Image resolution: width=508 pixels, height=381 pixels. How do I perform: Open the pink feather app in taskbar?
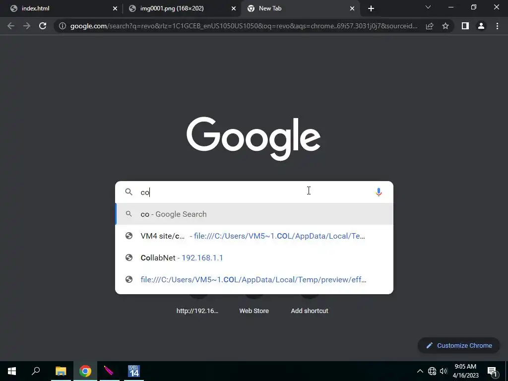[x=109, y=371]
